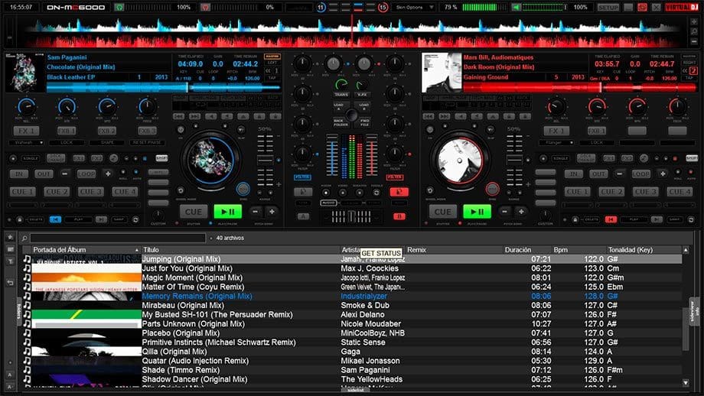Click the left deck's large CUE button
This screenshot has height=396, width=704.
[x=194, y=212]
